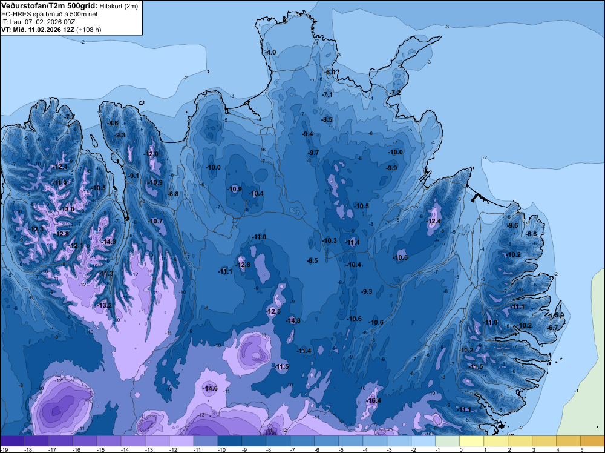This screenshot has width=605, height=453.
Task: Select the pale yellow legend swatch above 0
Action: click(x=471, y=441)
